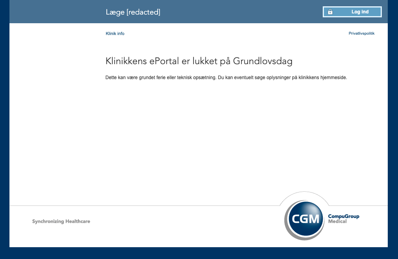Click the CompuGroup Medical footer branding
The height and width of the screenshot is (259, 398).
(x=344, y=218)
